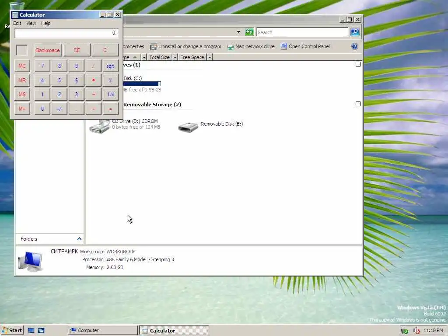Click the 1/x reciprocal key

[x=110, y=94]
